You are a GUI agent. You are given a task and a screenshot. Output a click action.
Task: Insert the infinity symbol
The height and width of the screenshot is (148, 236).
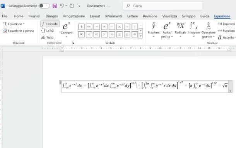pos(89,27)
